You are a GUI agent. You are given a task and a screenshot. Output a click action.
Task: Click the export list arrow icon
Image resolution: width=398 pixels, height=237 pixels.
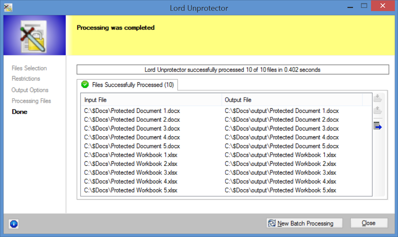coord(378,126)
